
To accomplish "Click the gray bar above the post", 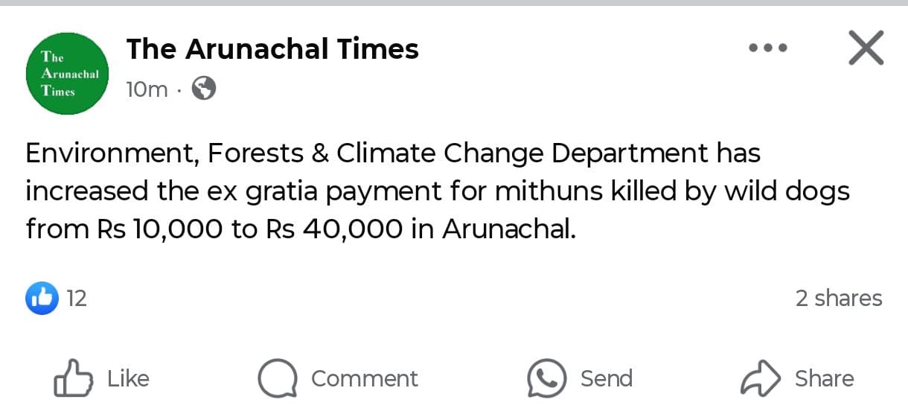I will point(454,3).
